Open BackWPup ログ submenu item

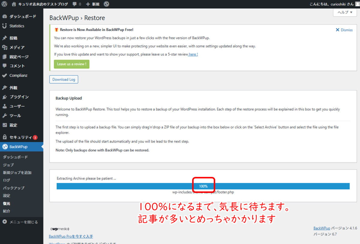6,180
